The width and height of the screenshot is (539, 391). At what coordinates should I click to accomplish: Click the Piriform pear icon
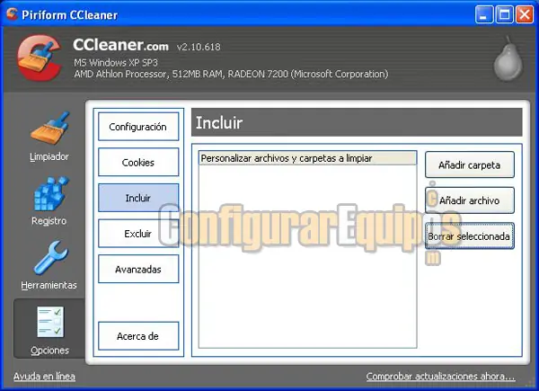click(x=508, y=58)
